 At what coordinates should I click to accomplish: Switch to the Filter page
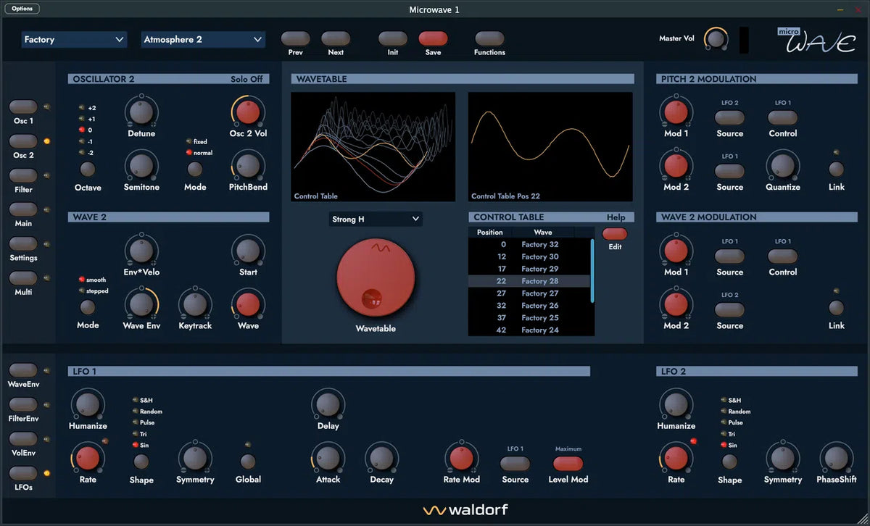point(23,176)
